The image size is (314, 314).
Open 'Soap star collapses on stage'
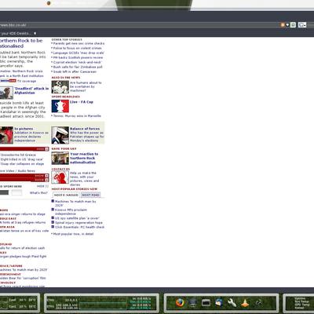point(23,164)
